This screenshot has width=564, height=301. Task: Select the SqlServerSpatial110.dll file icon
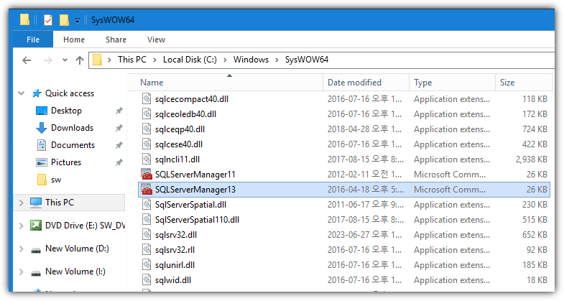click(x=147, y=220)
